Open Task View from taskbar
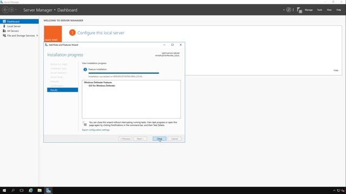 tap(22, 190)
